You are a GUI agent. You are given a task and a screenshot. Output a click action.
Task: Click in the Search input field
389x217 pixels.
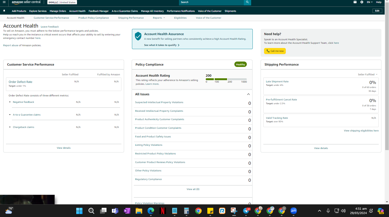[x=211, y=2]
